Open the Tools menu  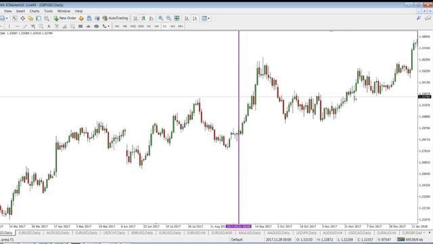point(48,11)
